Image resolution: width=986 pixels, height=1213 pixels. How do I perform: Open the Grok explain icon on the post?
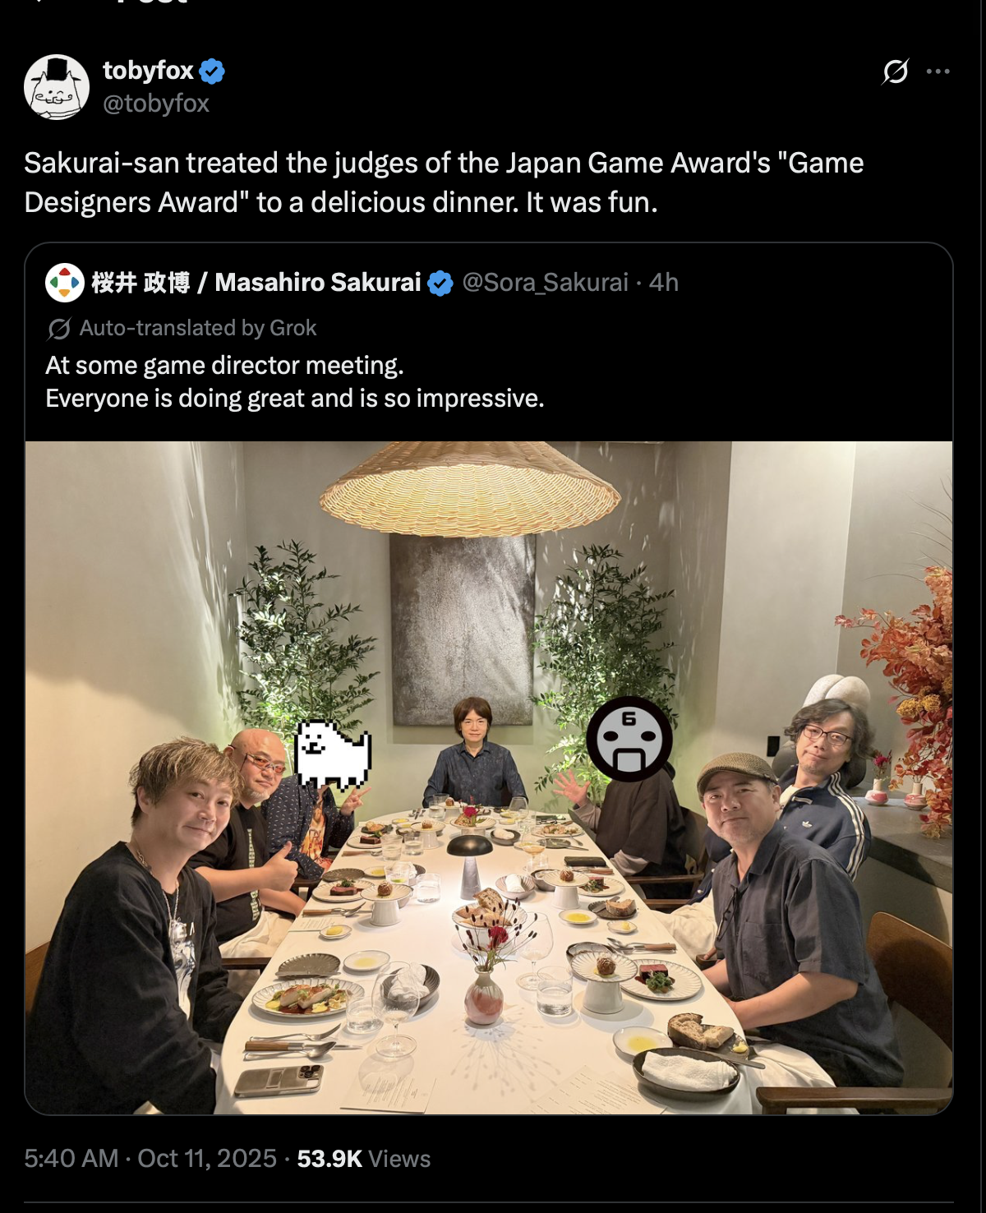click(895, 71)
